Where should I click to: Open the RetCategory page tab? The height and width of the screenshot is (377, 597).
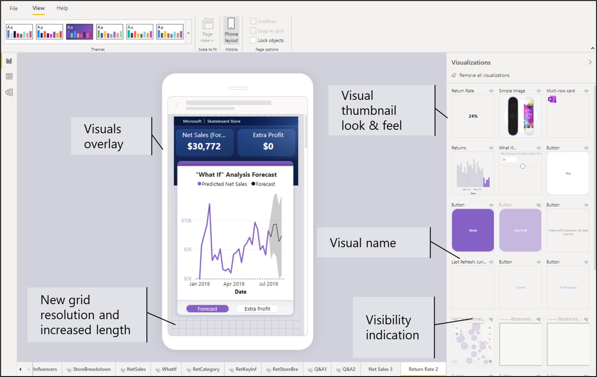pyautogui.click(x=203, y=369)
